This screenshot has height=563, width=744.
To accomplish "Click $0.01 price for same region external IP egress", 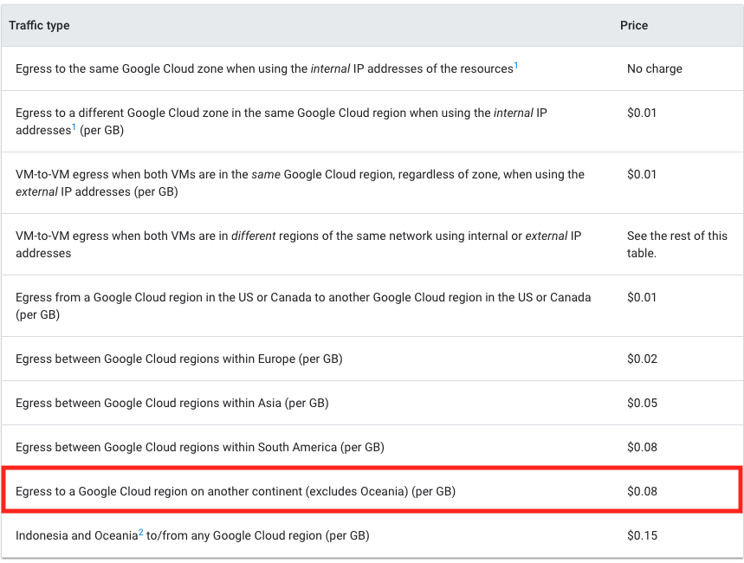I will click(x=642, y=174).
